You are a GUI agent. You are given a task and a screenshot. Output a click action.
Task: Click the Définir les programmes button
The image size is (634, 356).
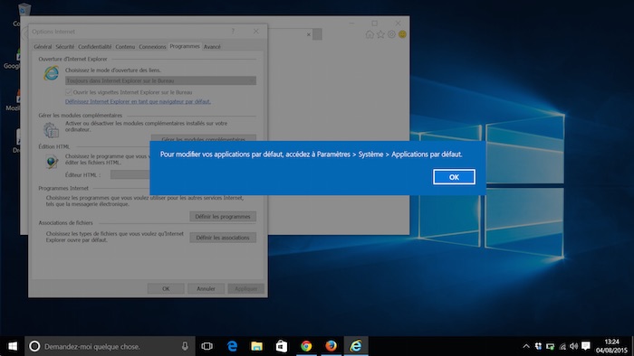tap(223, 217)
